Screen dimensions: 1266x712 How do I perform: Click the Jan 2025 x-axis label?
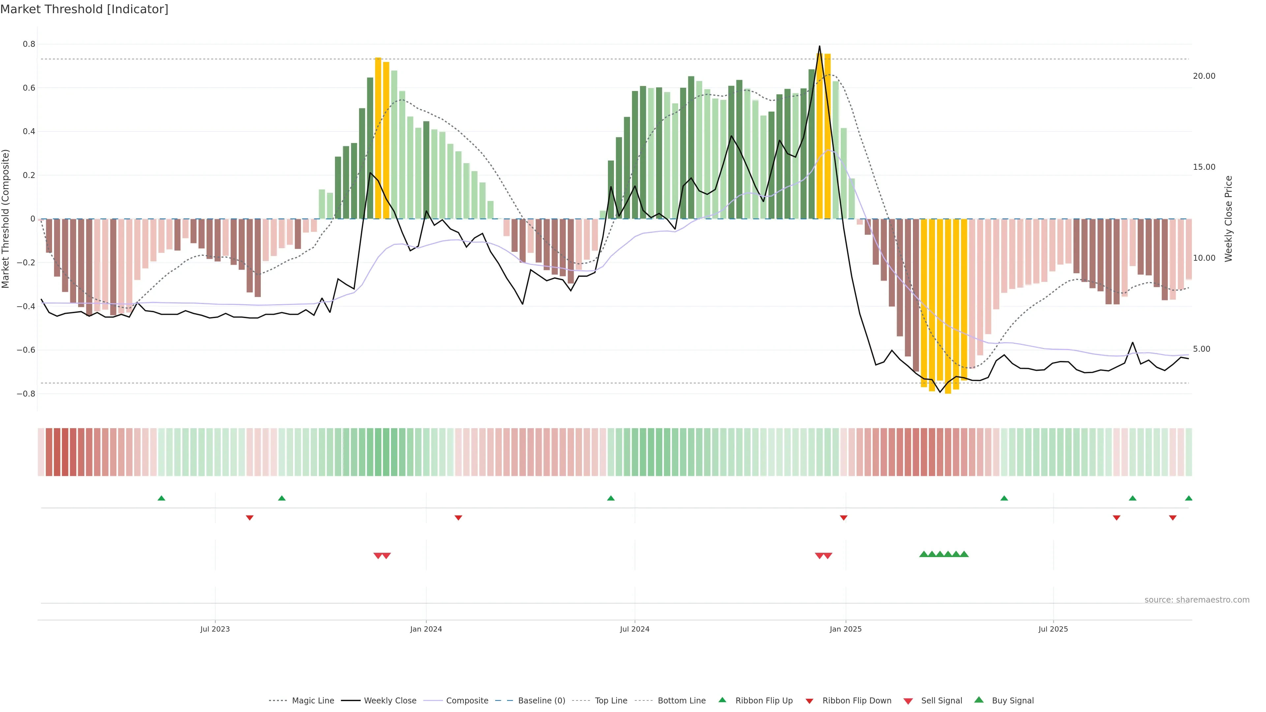[845, 629]
